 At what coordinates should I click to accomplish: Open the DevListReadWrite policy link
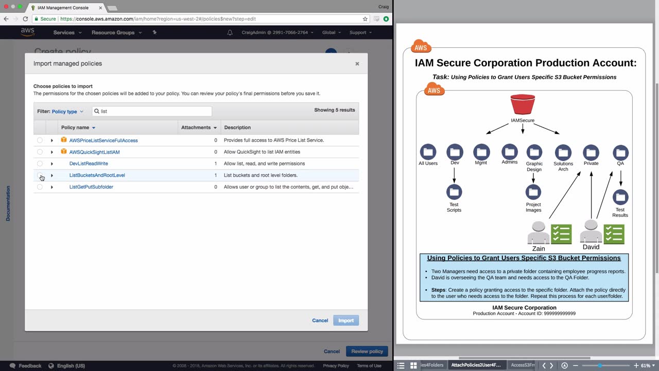89,164
